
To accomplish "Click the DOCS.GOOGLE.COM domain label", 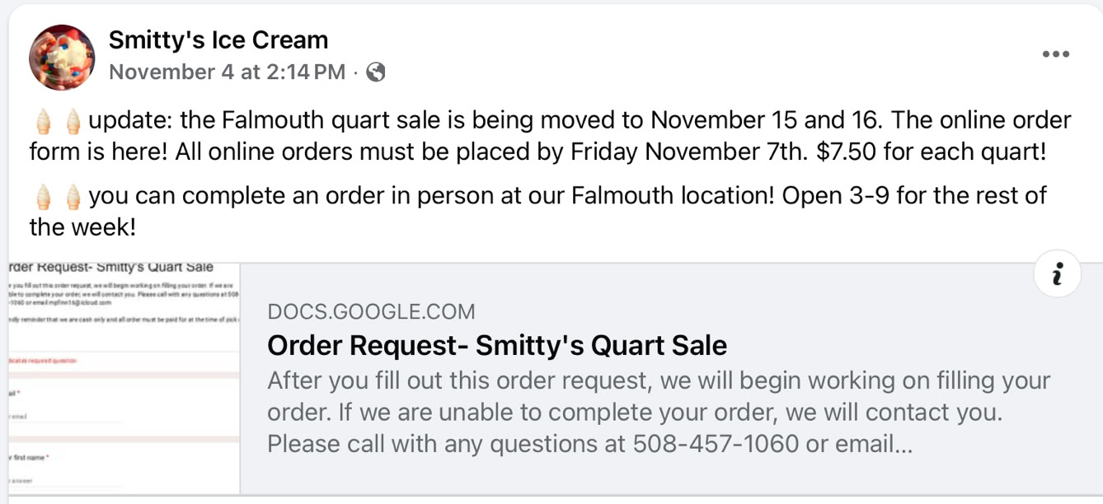I will click(x=371, y=312).
